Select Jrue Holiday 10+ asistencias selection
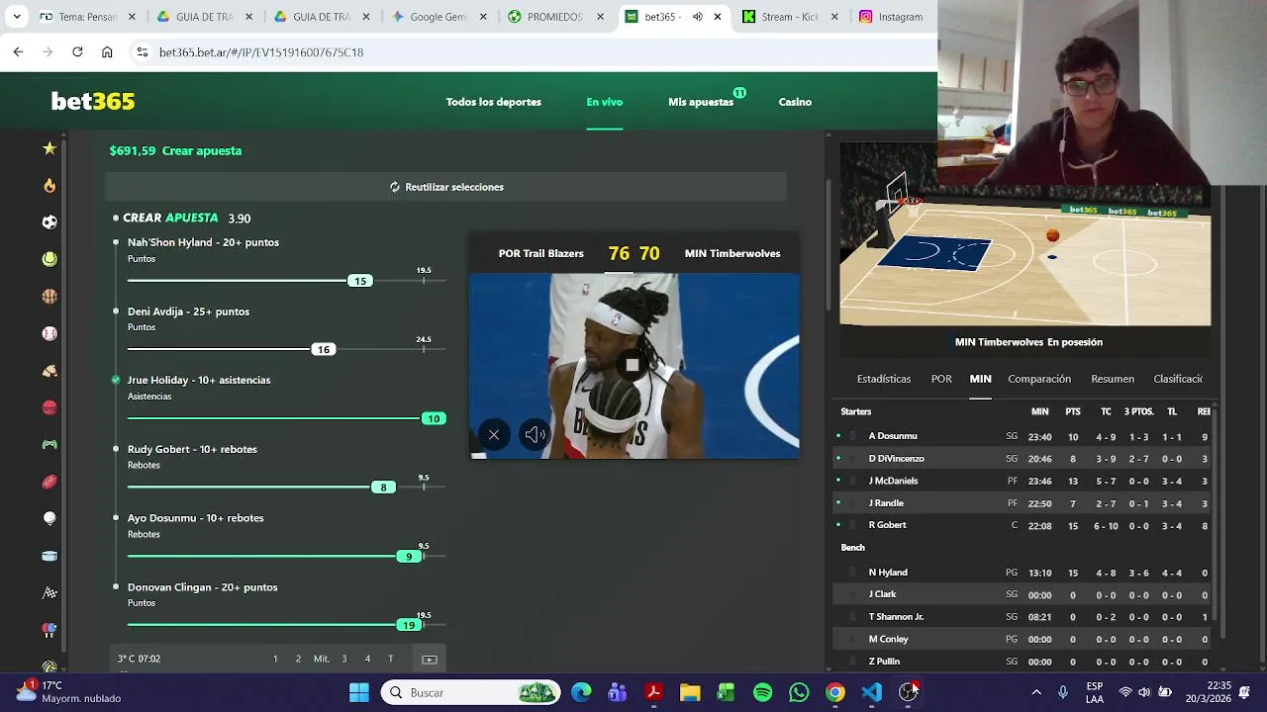 coord(199,380)
